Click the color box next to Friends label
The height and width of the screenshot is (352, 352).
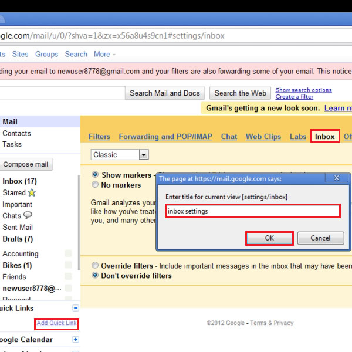68,276
